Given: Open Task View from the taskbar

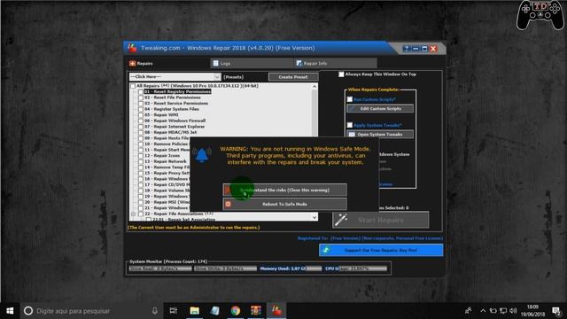Looking at the screenshot, I should point(174,311).
